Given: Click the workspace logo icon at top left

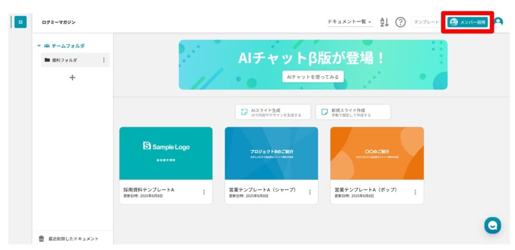Looking at the screenshot, I should (x=20, y=22).
